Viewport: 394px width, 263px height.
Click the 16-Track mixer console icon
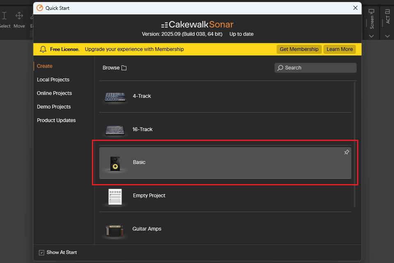click(115, 130)
